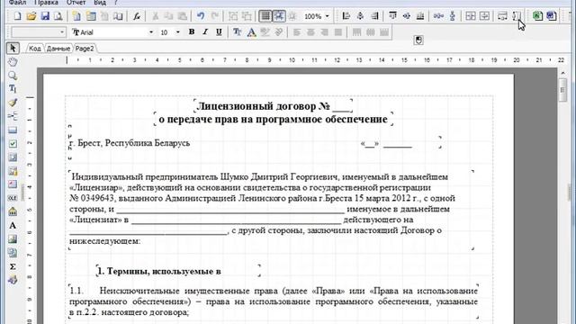576x324 pixels.
Task: Create a new report with the blank page icon
Action: click(17, 16)
